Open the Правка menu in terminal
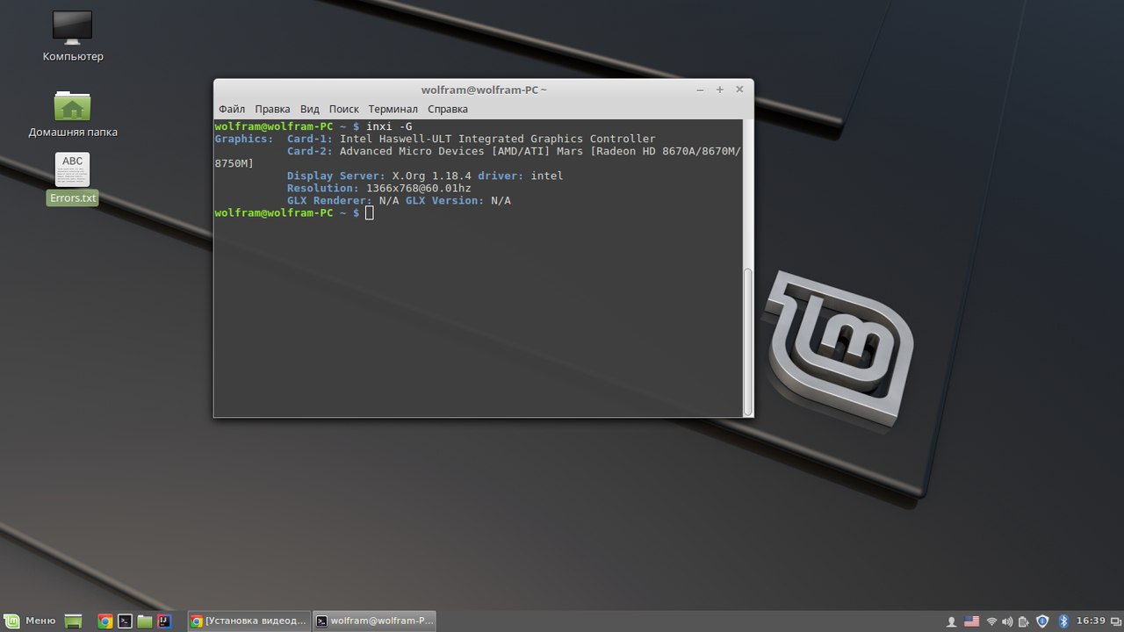The image size is (1124, 632). (x=272, y=109)
